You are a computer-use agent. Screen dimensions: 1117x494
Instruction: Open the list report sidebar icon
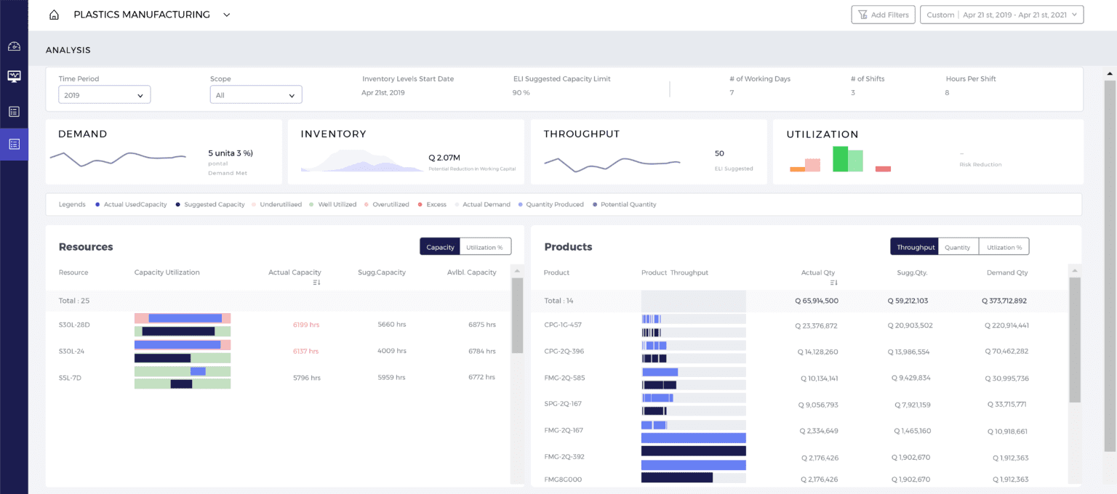click(14, 112)
